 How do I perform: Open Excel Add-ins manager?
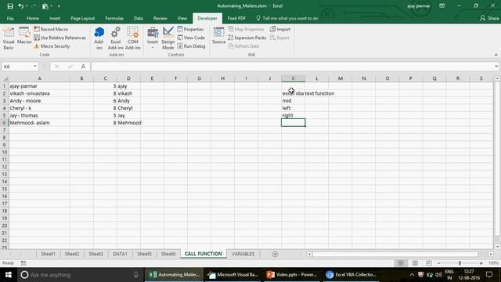click(x=115, y=38)
